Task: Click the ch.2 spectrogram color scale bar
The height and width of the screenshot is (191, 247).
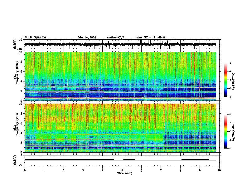Action: (226, 131)
